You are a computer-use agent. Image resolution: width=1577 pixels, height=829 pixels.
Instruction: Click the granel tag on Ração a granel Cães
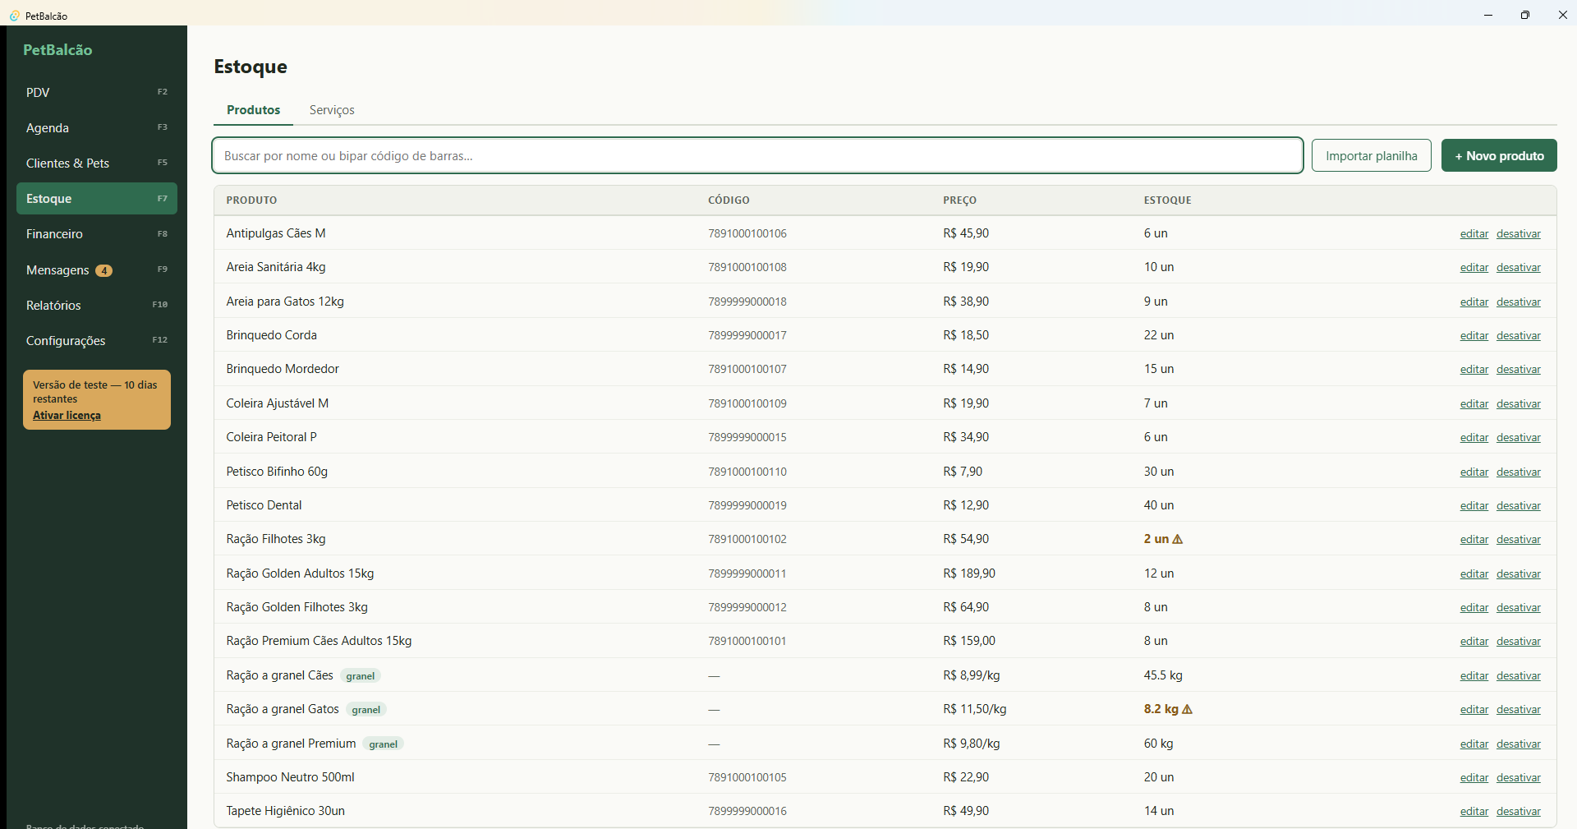coord(361,676)
